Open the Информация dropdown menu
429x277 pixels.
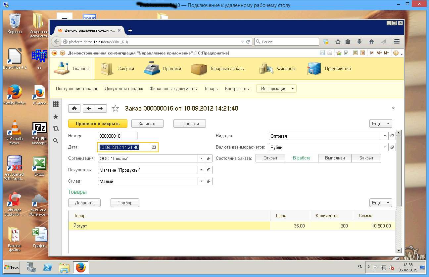(x=276, y=88)
